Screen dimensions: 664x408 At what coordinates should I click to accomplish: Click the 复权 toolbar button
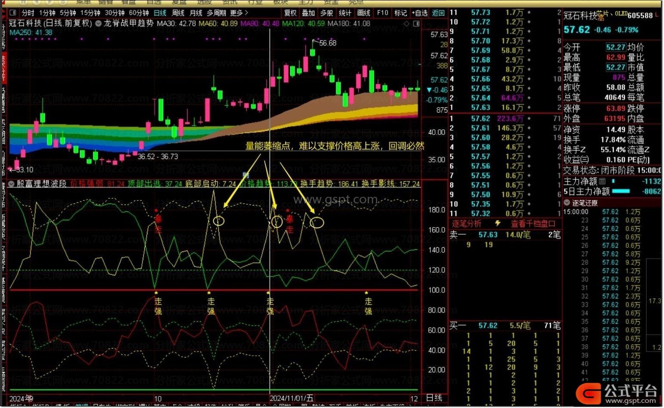291,13
